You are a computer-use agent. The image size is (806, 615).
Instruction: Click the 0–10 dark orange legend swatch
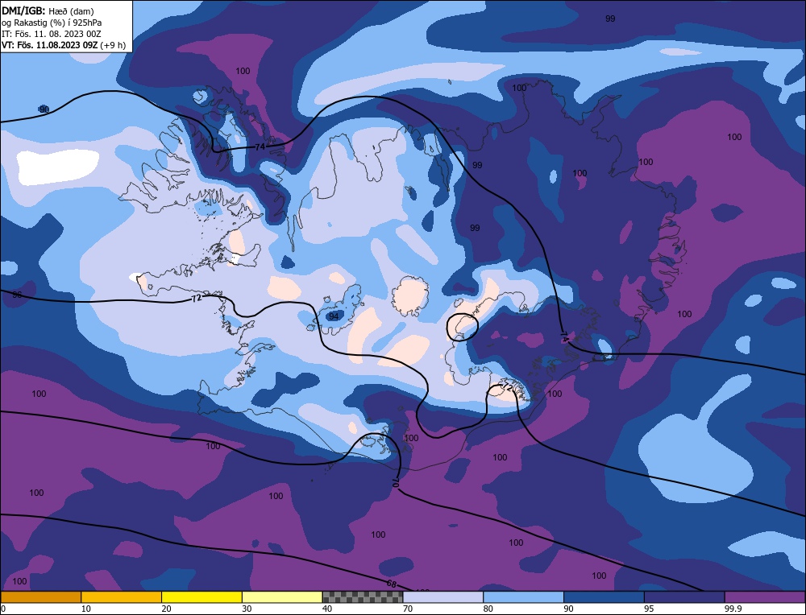pos(40,597)
